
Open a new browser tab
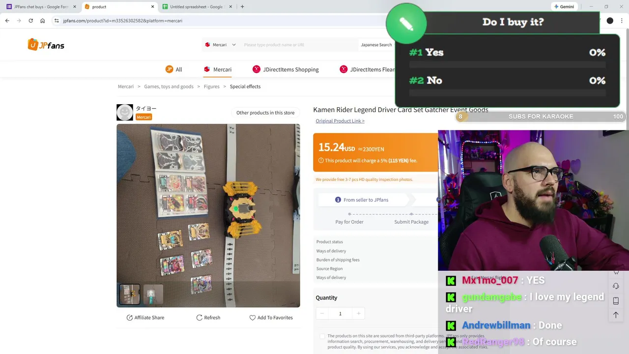(x=242, y=7)
